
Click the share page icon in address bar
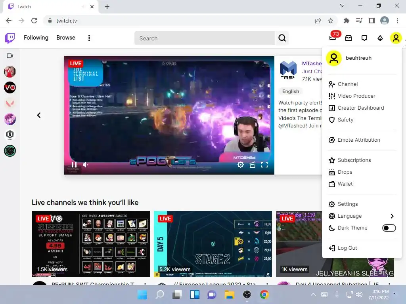point(318,21)
